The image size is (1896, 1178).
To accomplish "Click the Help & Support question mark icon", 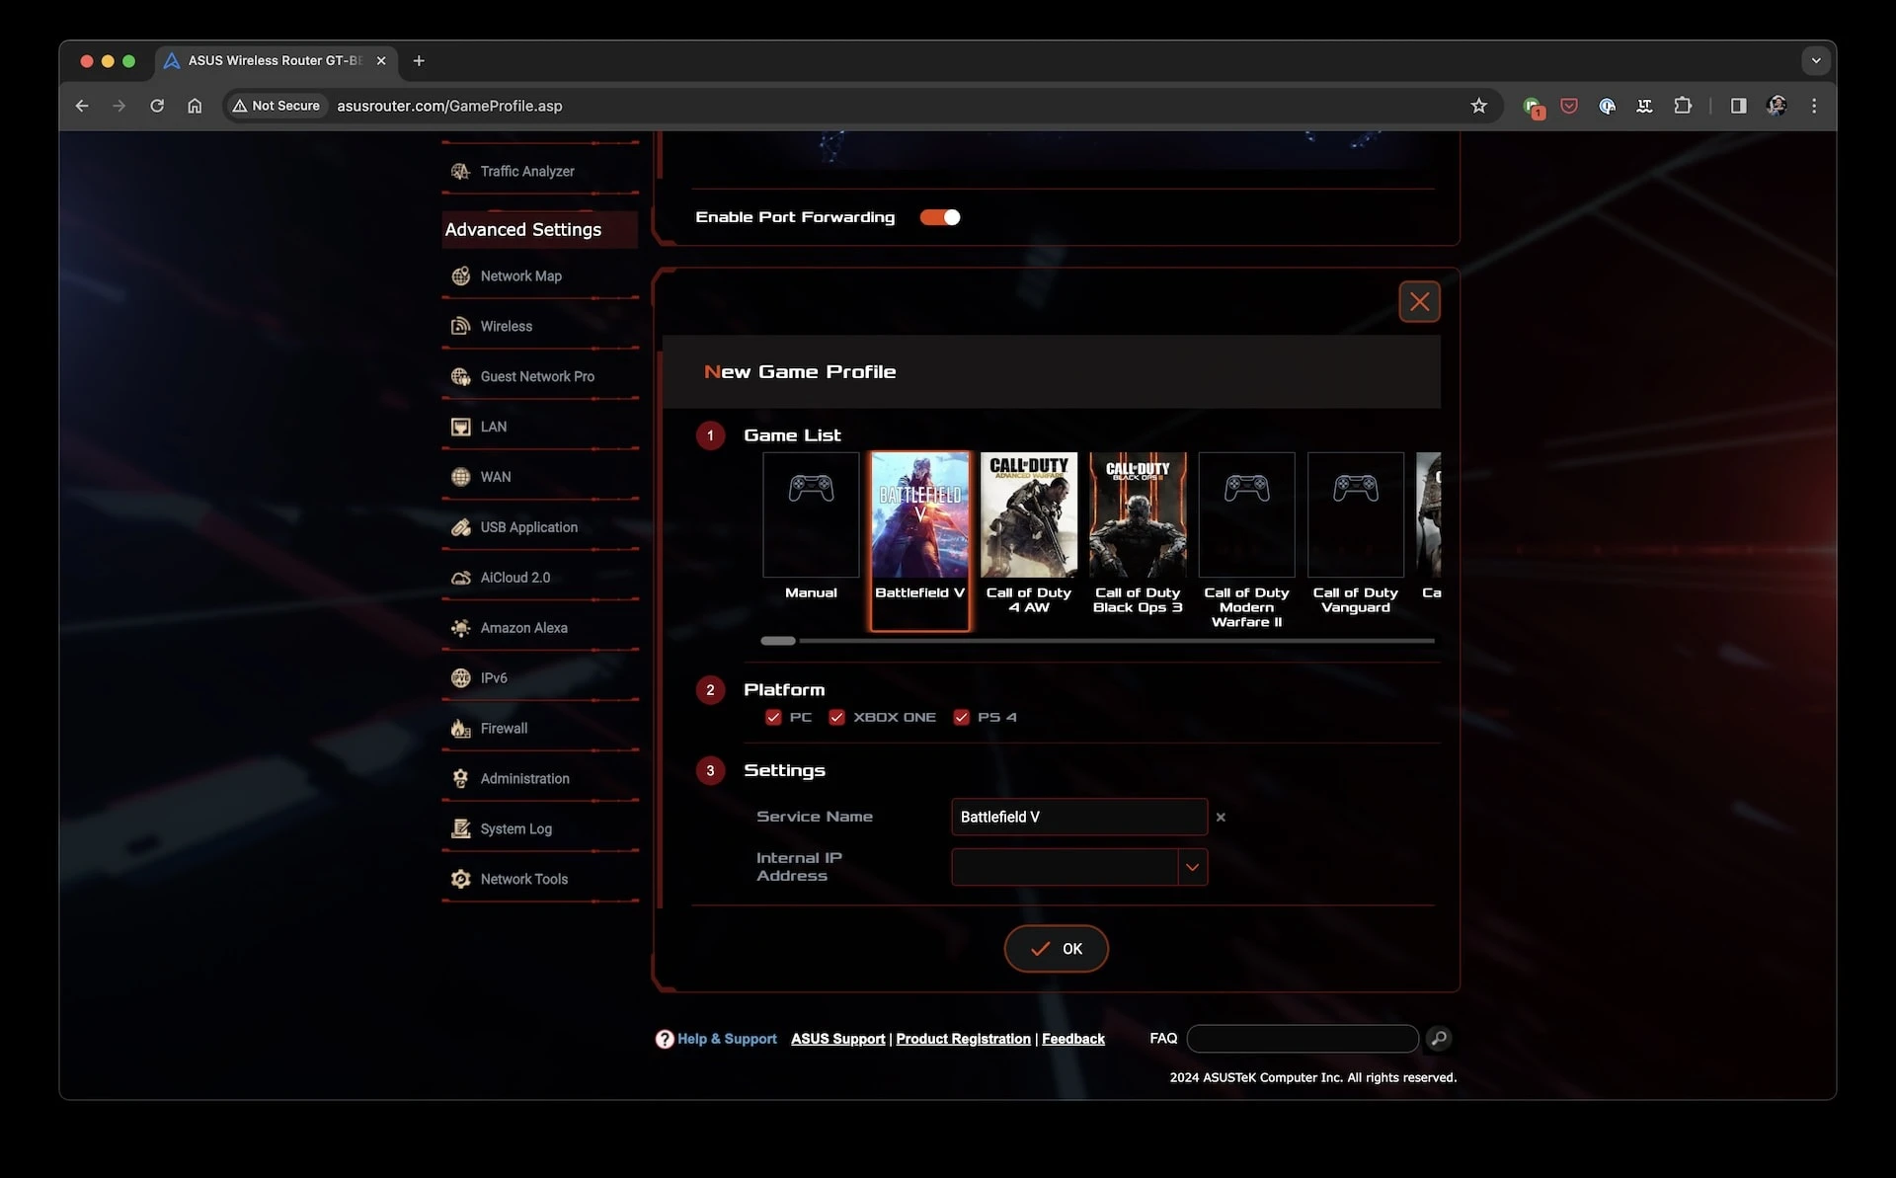I will click(665, 1039).
